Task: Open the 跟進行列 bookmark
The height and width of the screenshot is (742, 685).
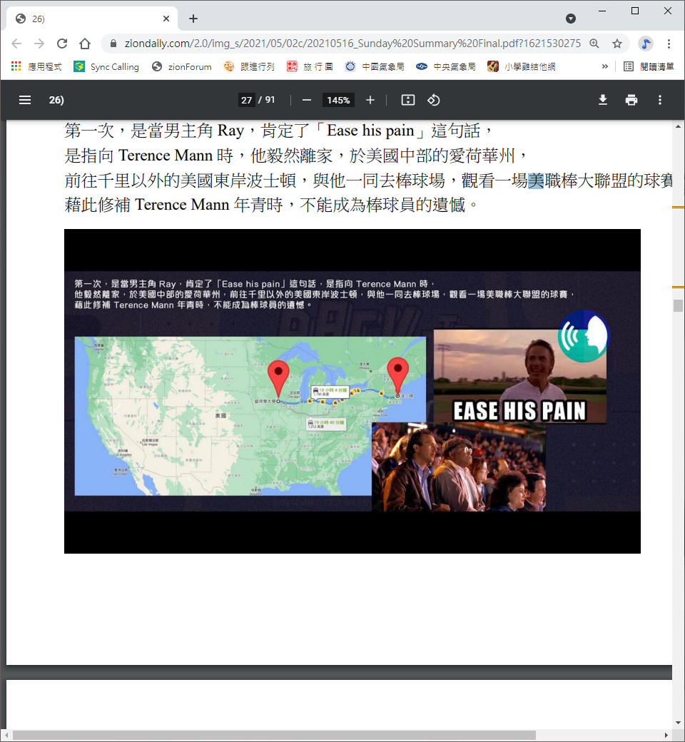Action: click(x=249, y=67)
